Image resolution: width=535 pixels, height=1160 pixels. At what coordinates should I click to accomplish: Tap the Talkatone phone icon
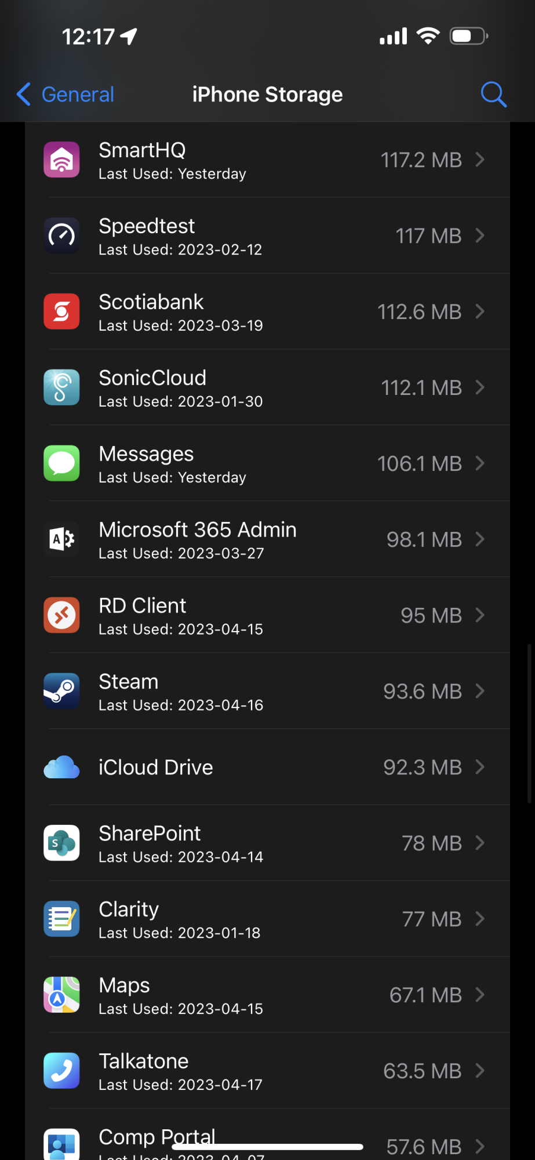[61, 1071]
